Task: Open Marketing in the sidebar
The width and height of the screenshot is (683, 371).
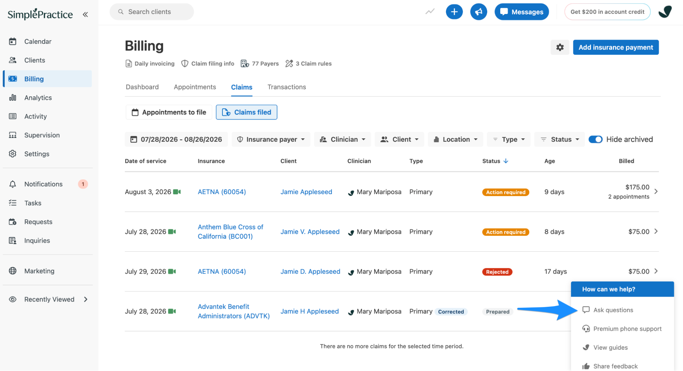Action: click(39, 271)
